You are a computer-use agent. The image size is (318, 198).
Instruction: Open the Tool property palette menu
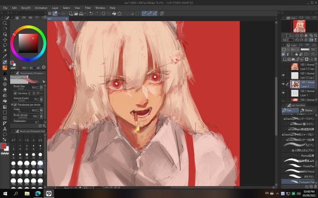12,73
